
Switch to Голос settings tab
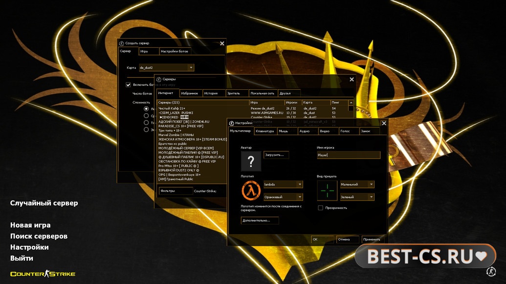[349, 131]
